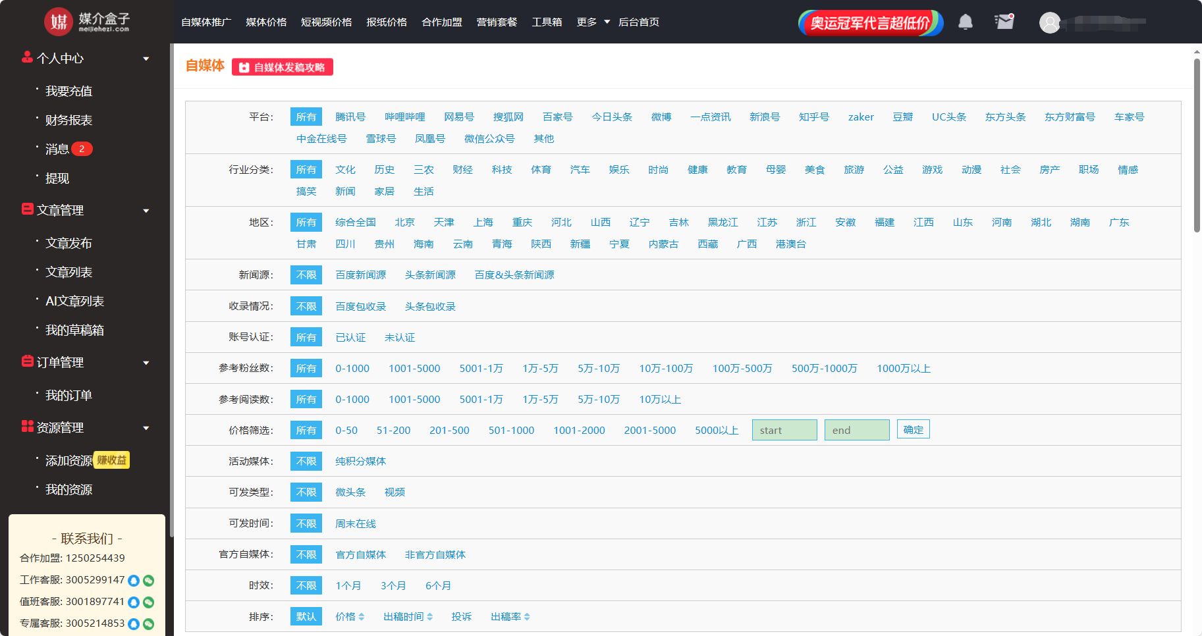The width and height of the screenshot is (1202, 636).
Task: Open 短视频价格 in top navigation
Action: (x=326, y=22)
